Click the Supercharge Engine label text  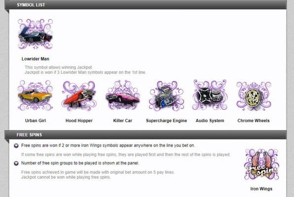(167, 121)
